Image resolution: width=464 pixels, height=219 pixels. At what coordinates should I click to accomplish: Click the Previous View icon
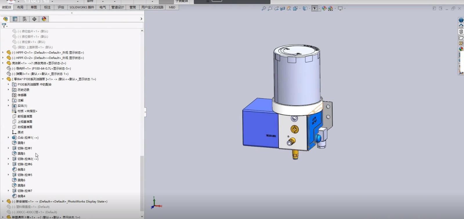[x=276, y=8]
